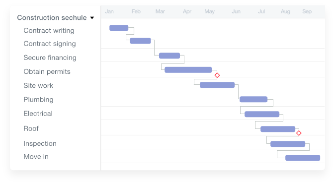
Task: Select the Contract signing Gantt bar
Action: [x=140, y=41]
